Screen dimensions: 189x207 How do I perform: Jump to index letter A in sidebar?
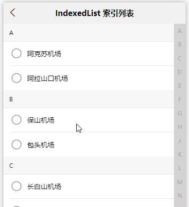tap(180, 31)
